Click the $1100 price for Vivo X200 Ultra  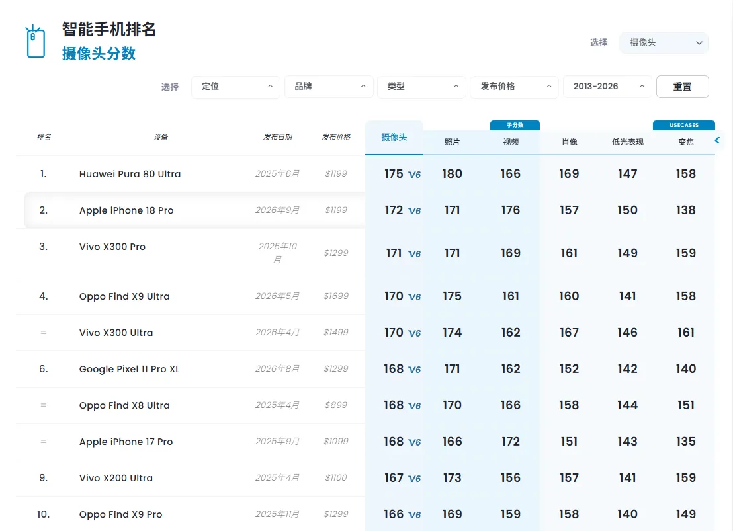pos(336,477)
